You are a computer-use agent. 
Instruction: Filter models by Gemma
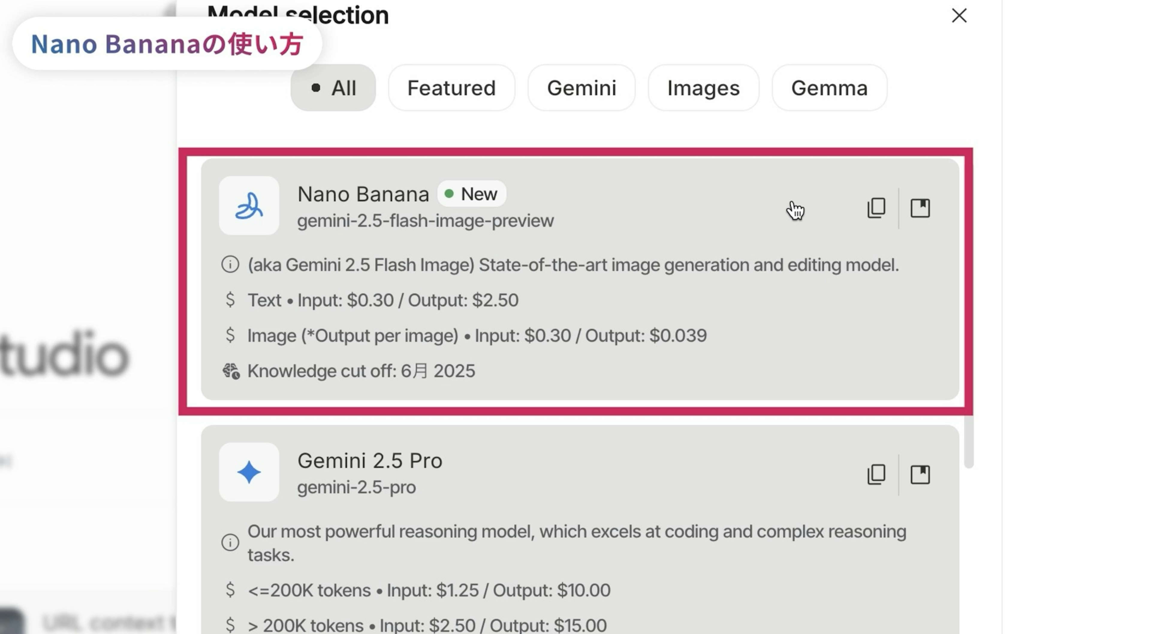pyautogui.click(x=829, y=87)
